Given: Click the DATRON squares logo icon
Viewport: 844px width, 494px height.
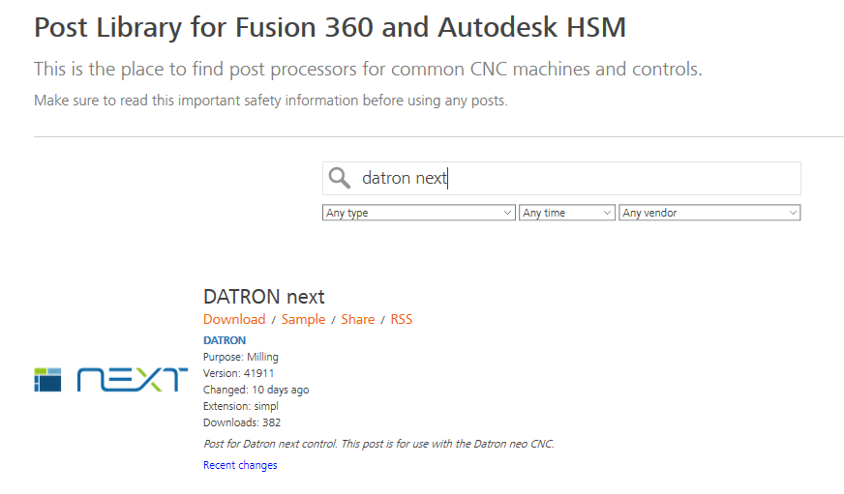Looking at the screenshot, I should pyautogui.click(x=47, y=379).
